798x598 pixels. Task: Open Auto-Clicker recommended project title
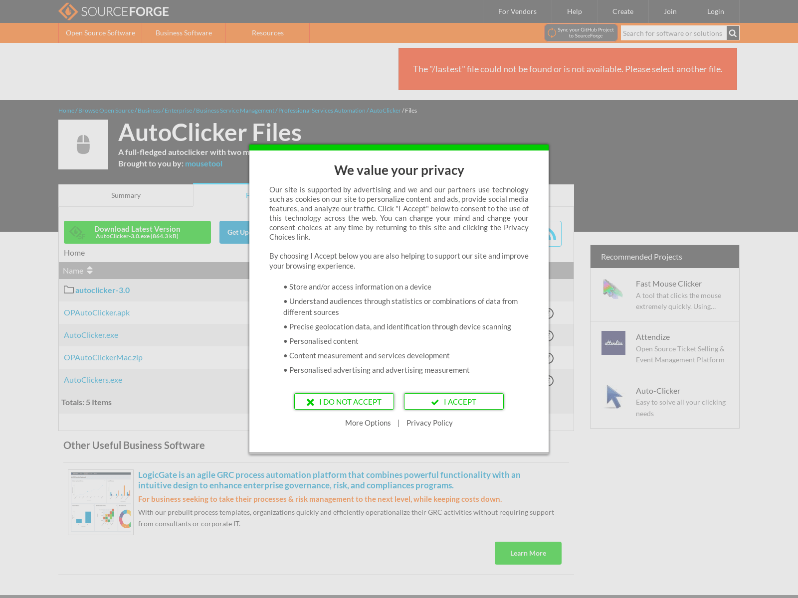click(658, 391)
